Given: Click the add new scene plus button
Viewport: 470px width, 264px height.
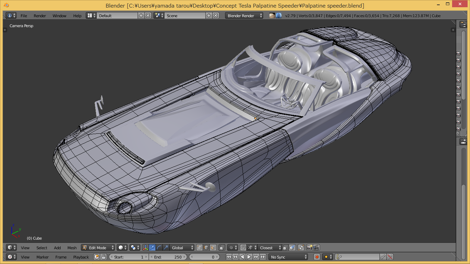Looking at the screenshot, I should [209, 15].
